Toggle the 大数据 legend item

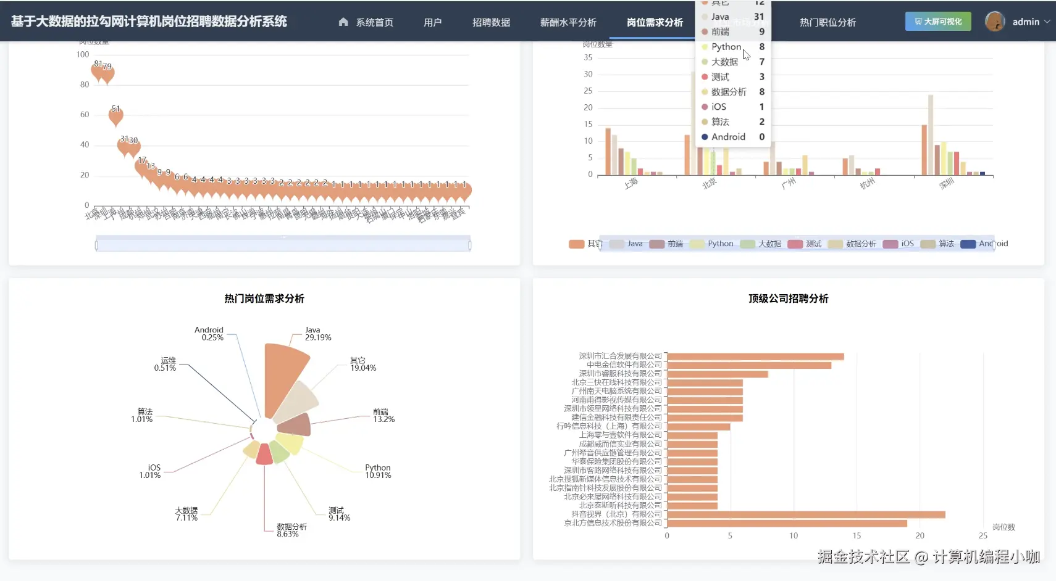coord(760,244)
